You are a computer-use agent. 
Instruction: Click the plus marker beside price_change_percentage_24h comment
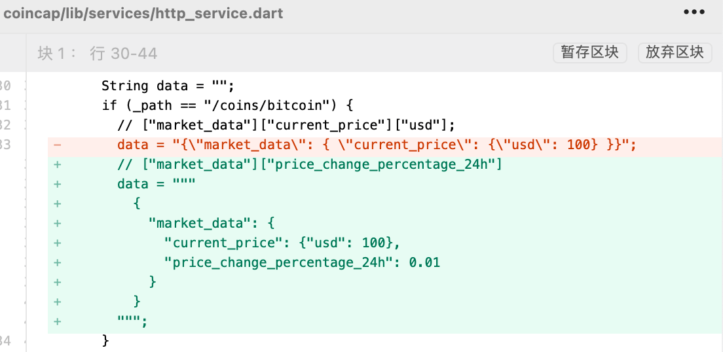[x=58, y=165]
